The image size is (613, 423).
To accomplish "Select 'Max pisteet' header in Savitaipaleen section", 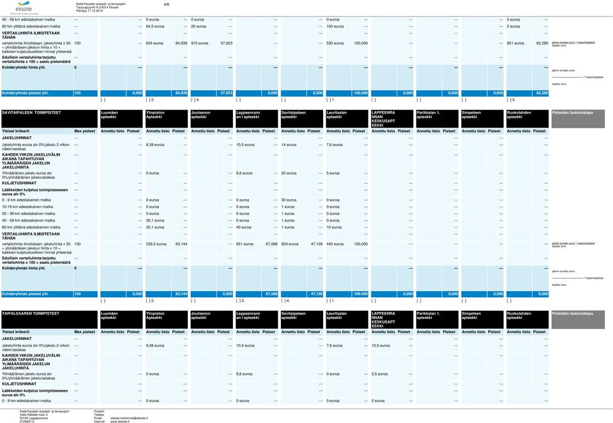I will coord(85,131).
